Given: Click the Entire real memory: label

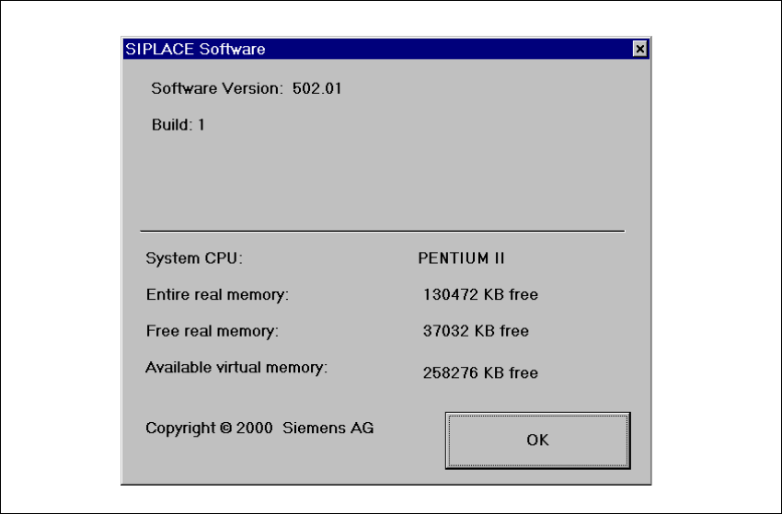Looking at the screenshot, I should pyautogui.click(x=217, y=294).
